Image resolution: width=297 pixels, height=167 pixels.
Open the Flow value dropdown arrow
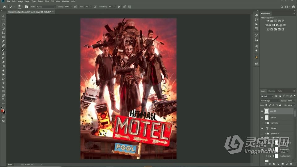point(91,7)
